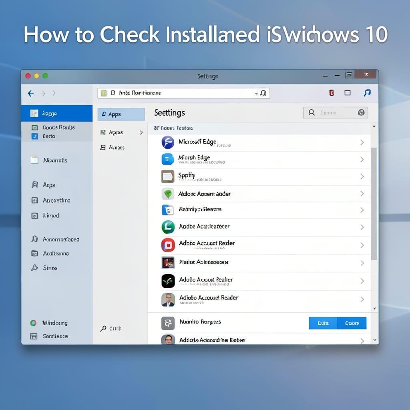The image size is (410, 410).
Task: Click the vertical scrollbar thumb
Action: tap(374, 204)
